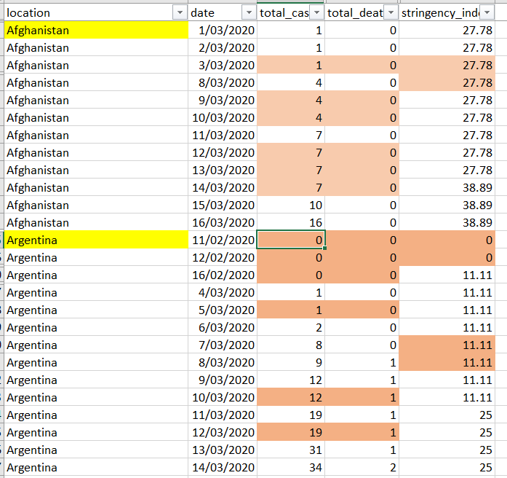Select total deaths value 2 on 14/03/2020
The image size is (507, 478).
pos(362,467)
